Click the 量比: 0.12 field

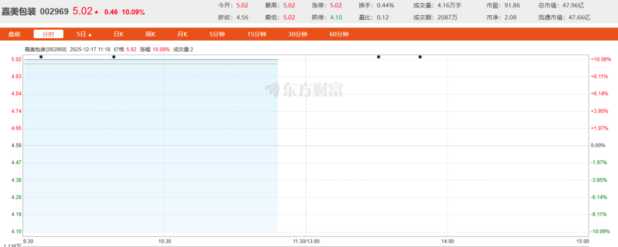click(x=374, y=17)
